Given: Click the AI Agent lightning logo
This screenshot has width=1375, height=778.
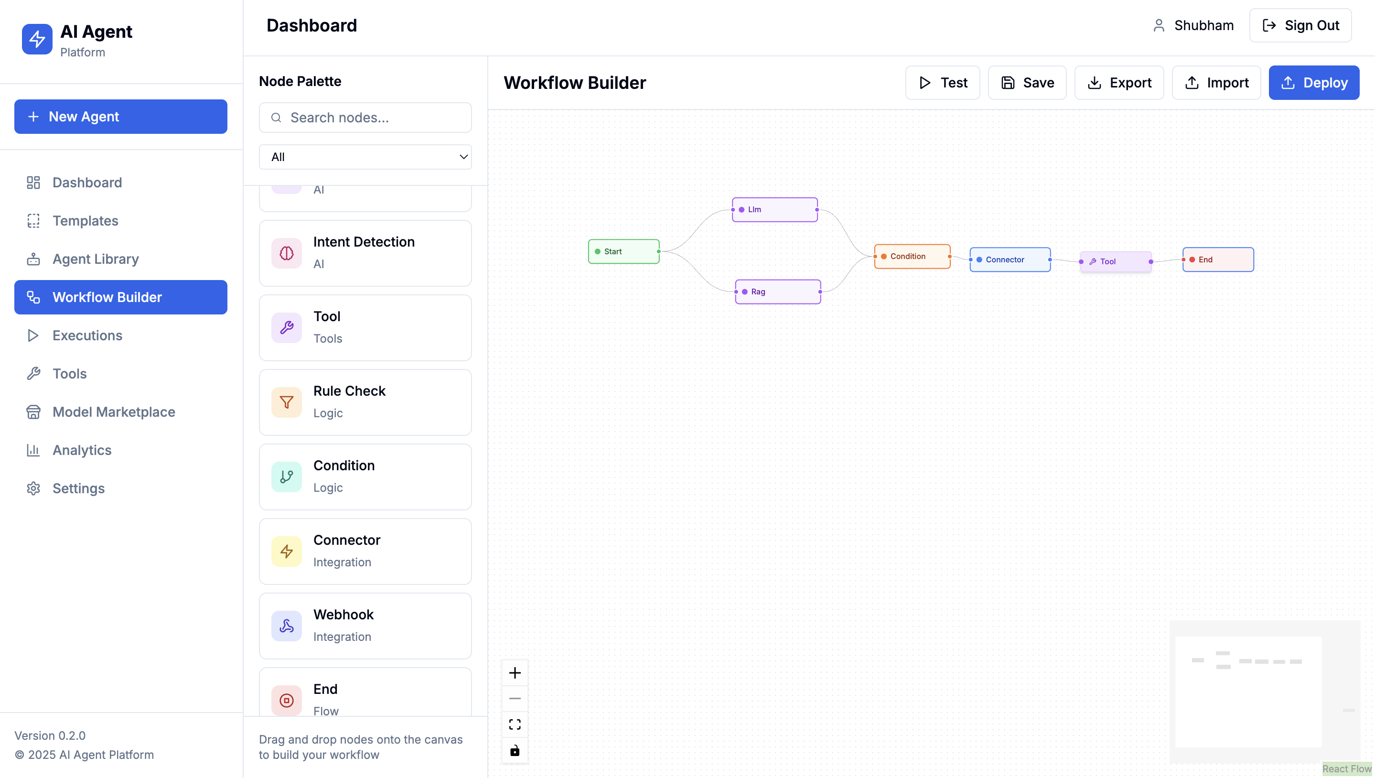Looking at the screenshot, I should tap(37, 39).
